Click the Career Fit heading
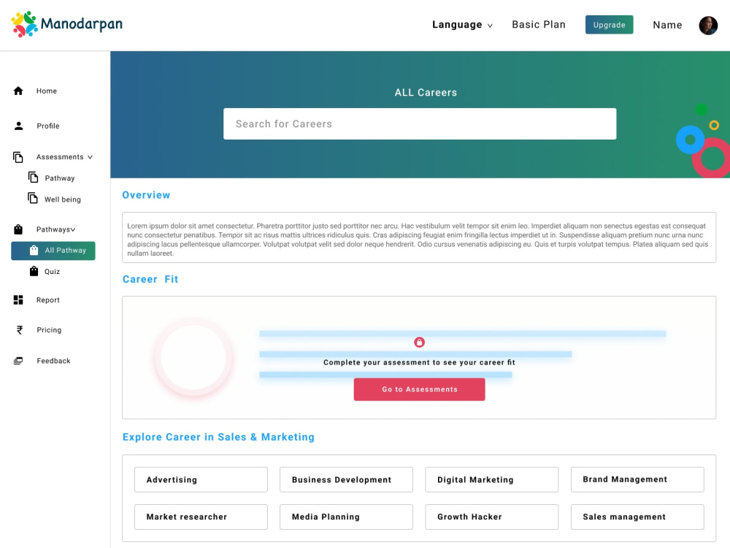This screenshot has height=548, width=730. (150, 279)
